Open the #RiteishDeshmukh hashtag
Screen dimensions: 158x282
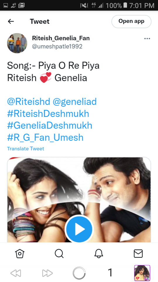(x=48, y=114)
